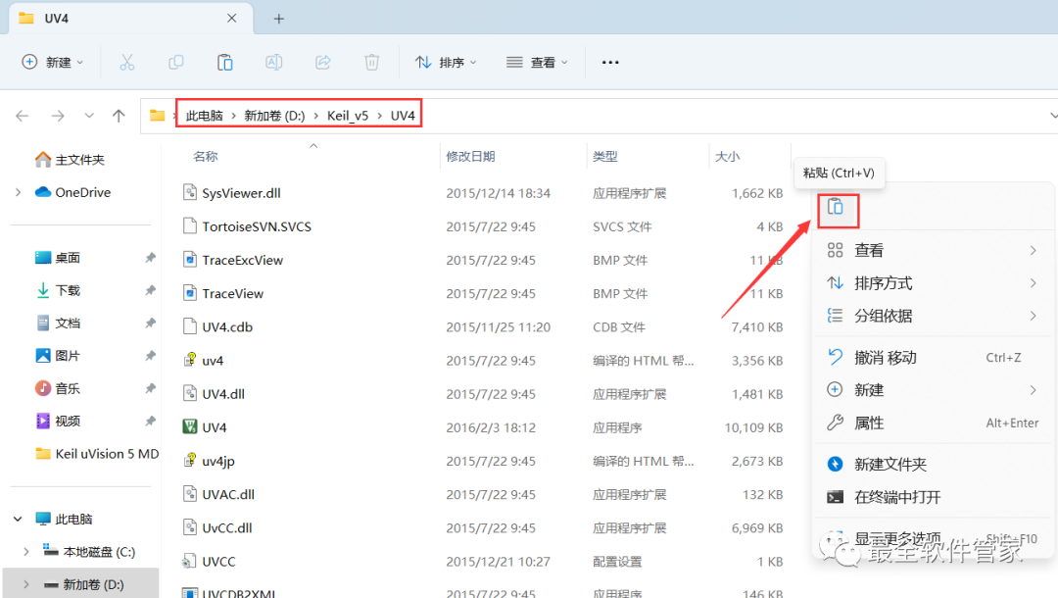Expand 本地磁盘 (C:) in navigation pane
Viewport: 1058px width, 598px height.
(26, 551)
